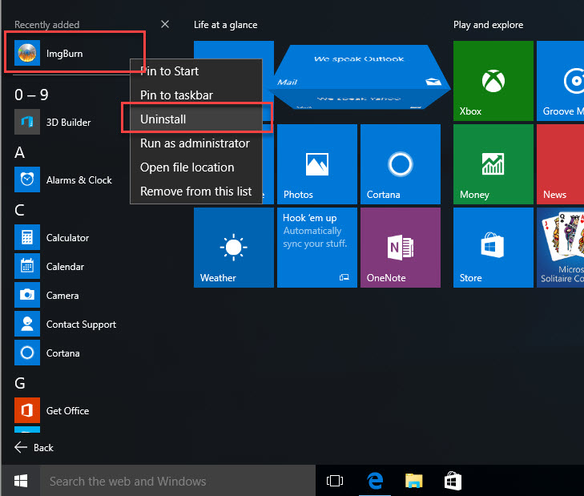Open the Store tile

pyautogui.click(x=493, y=248)
